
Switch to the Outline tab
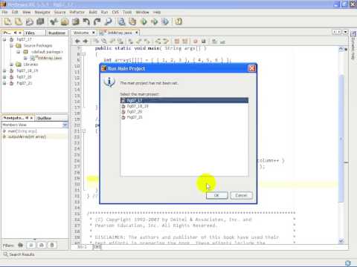click(45, 118)
